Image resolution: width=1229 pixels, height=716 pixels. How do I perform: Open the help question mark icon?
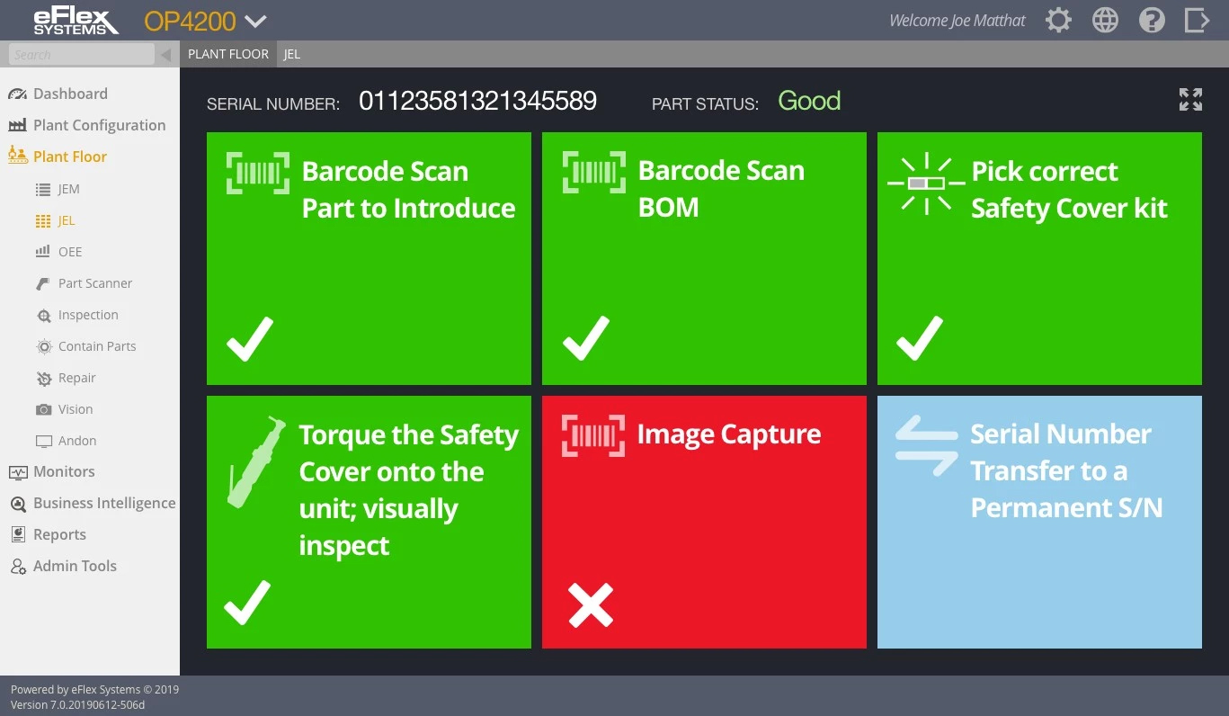point(1152,20)
